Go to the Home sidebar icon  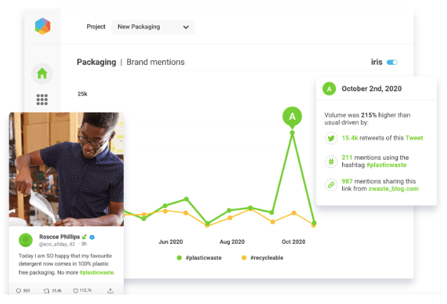tap(42, 73)
